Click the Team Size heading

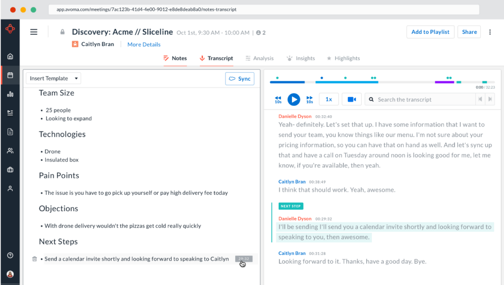pos(57,93)
